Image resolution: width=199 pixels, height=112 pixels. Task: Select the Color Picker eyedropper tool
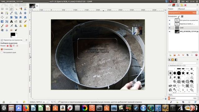(x=12, y=13)
